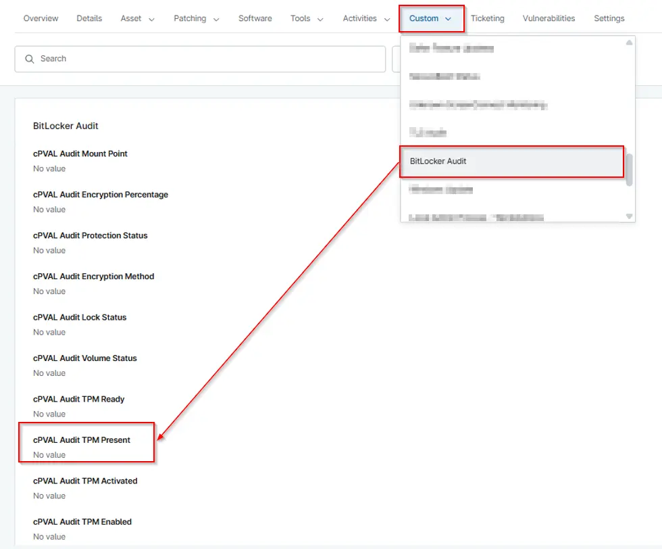Click No value under Volume Status

pos(49,373)
